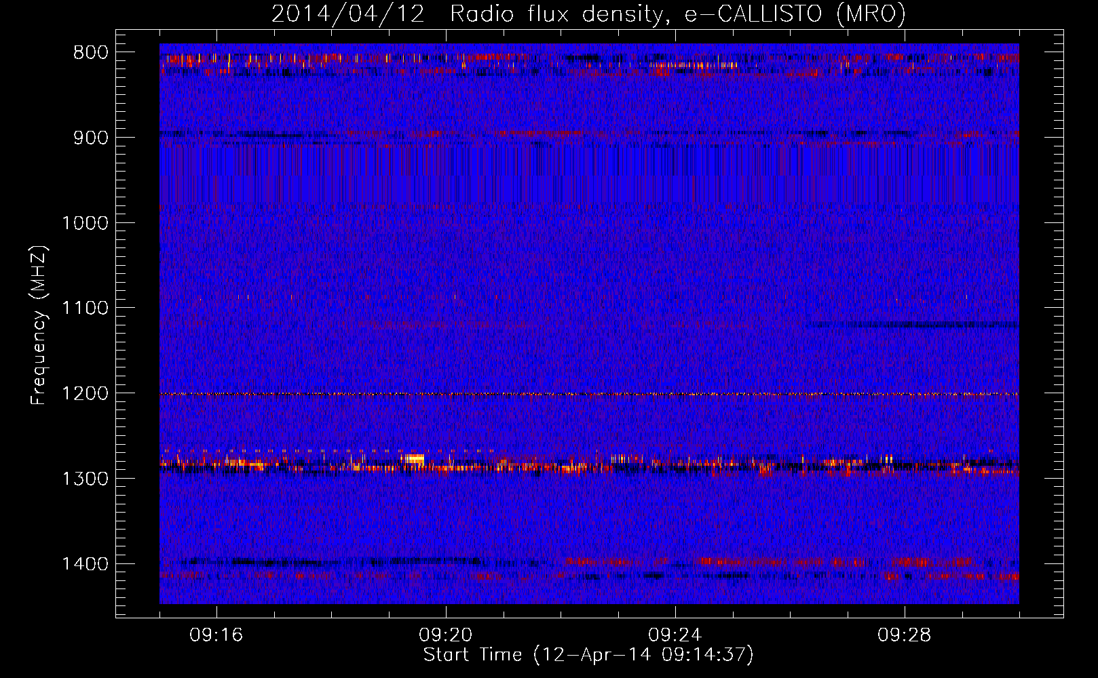
Task: Click the 1200 frequency tick label
Action: click(85, 393)
